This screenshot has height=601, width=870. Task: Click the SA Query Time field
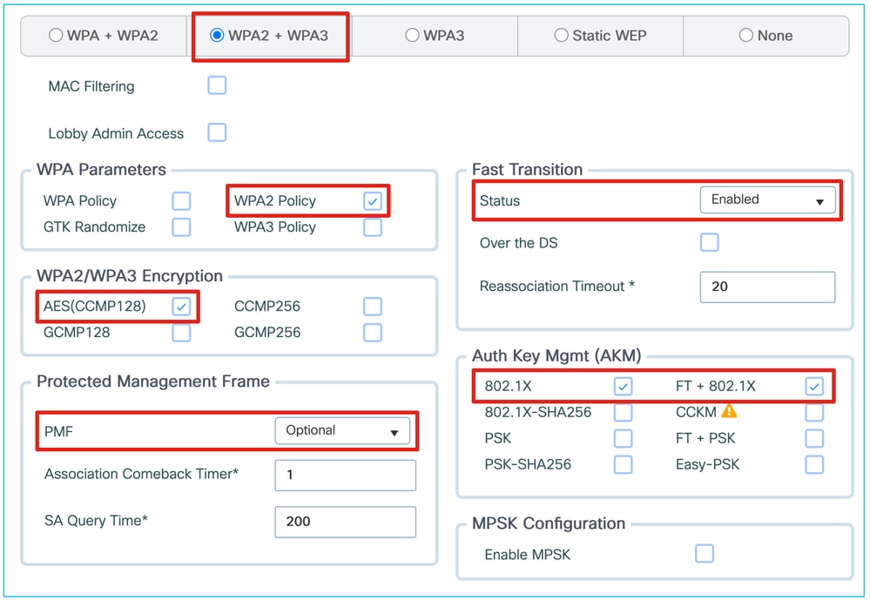[x=345, y=522]
